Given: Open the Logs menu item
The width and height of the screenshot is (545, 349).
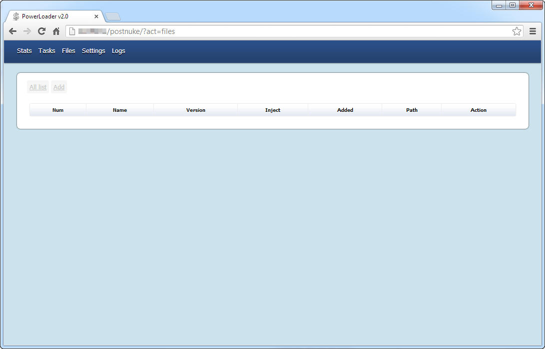Looking at the screenshot, I should tap(118, 51).
